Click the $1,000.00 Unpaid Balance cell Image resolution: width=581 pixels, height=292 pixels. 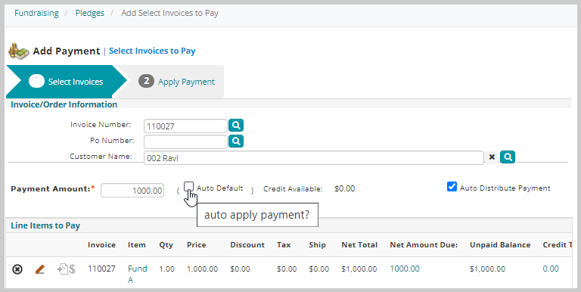tap(488, 269)
